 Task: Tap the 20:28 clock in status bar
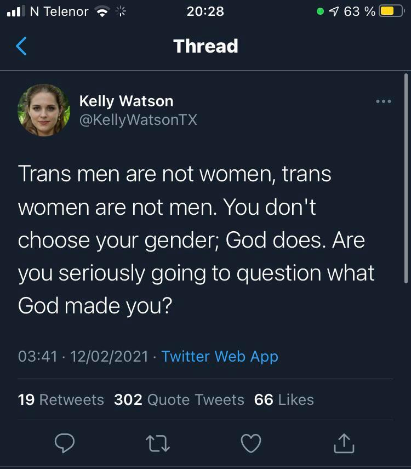pos(206,12)
